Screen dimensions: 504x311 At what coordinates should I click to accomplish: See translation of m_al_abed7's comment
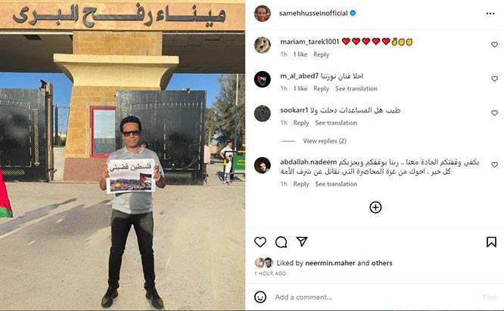click(x=356, y=88)
